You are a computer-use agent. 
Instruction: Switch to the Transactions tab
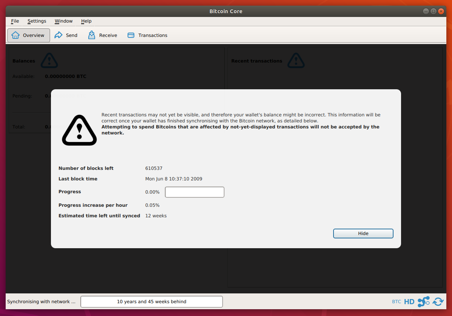(x=147, y=35)
